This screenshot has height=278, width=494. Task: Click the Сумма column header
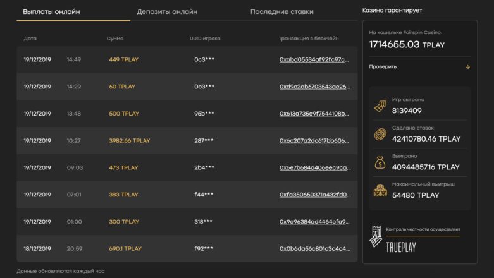pos(115,39)
